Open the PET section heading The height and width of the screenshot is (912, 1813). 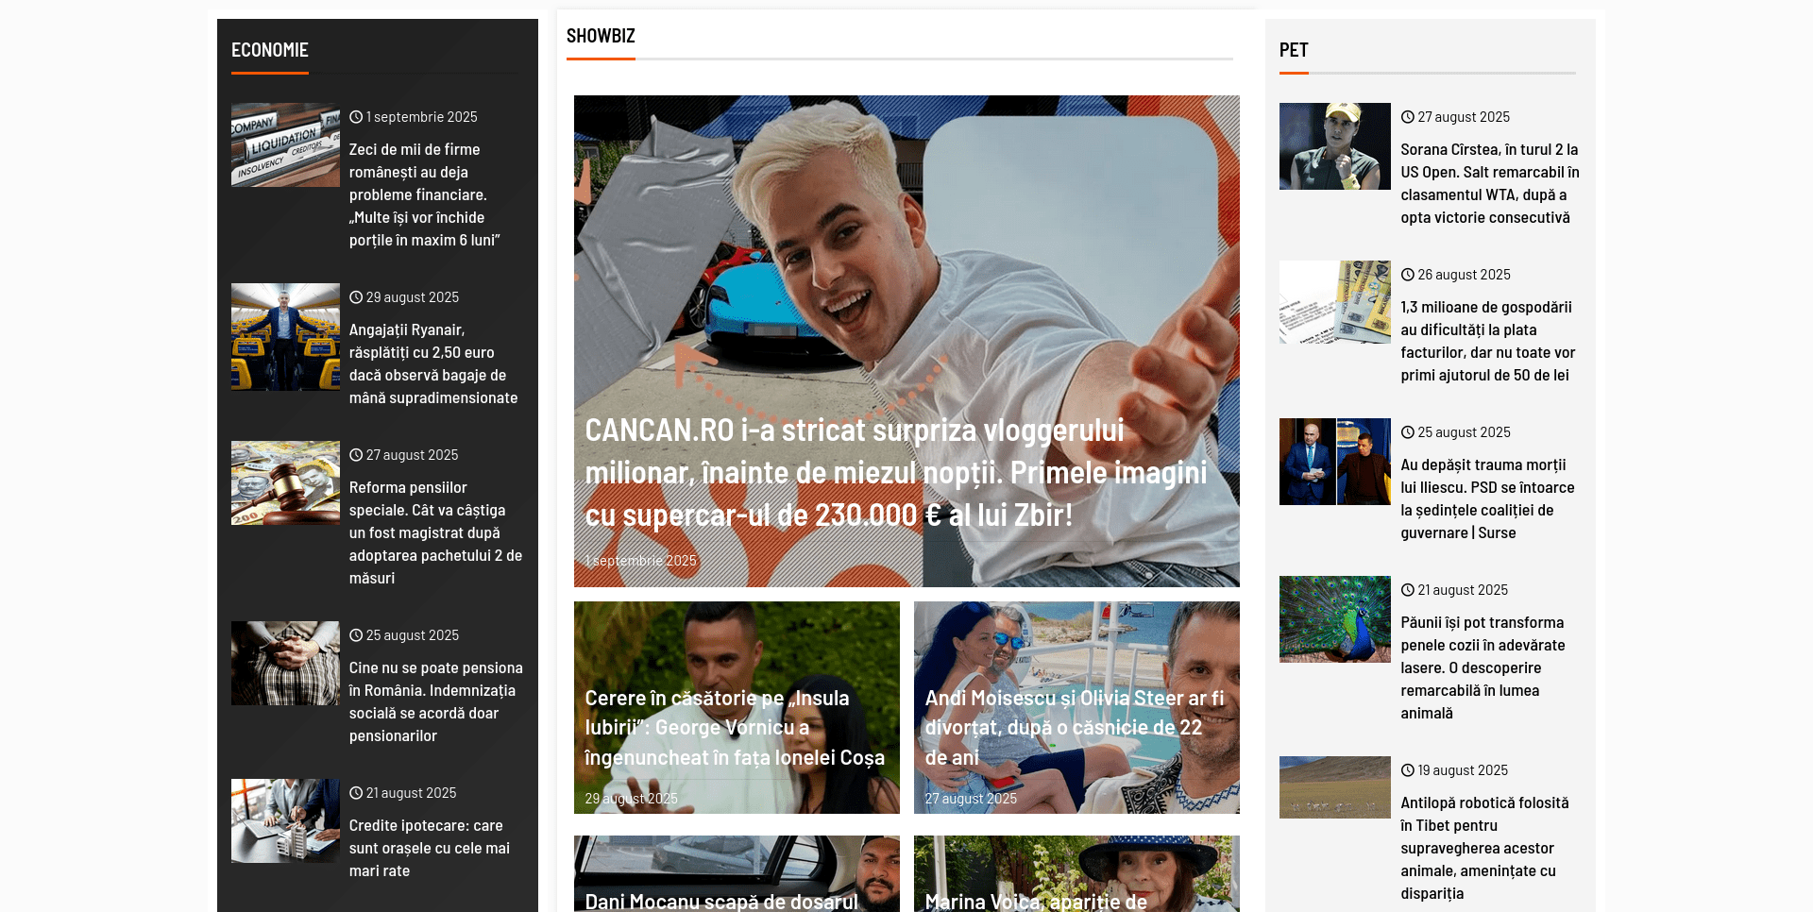click(x=1294, y=50)
